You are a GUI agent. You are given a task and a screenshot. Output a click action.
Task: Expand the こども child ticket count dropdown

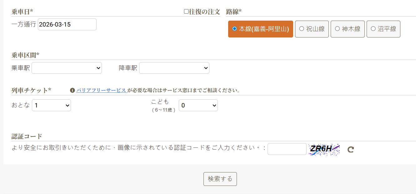[198, 105]
